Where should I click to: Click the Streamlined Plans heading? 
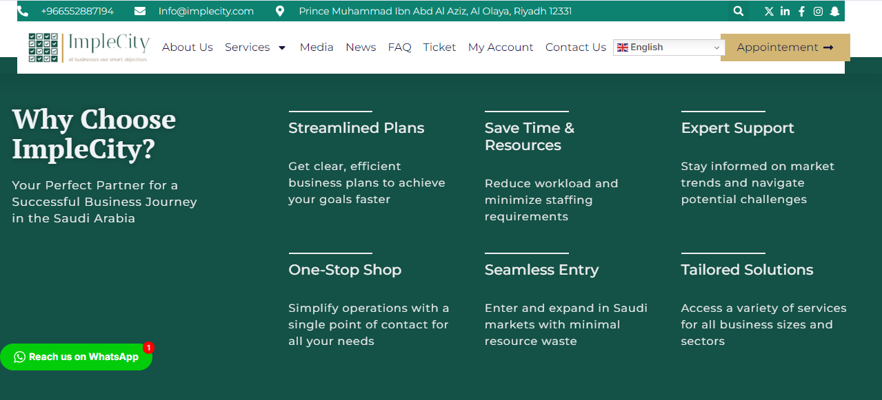(x=356, y=128)
